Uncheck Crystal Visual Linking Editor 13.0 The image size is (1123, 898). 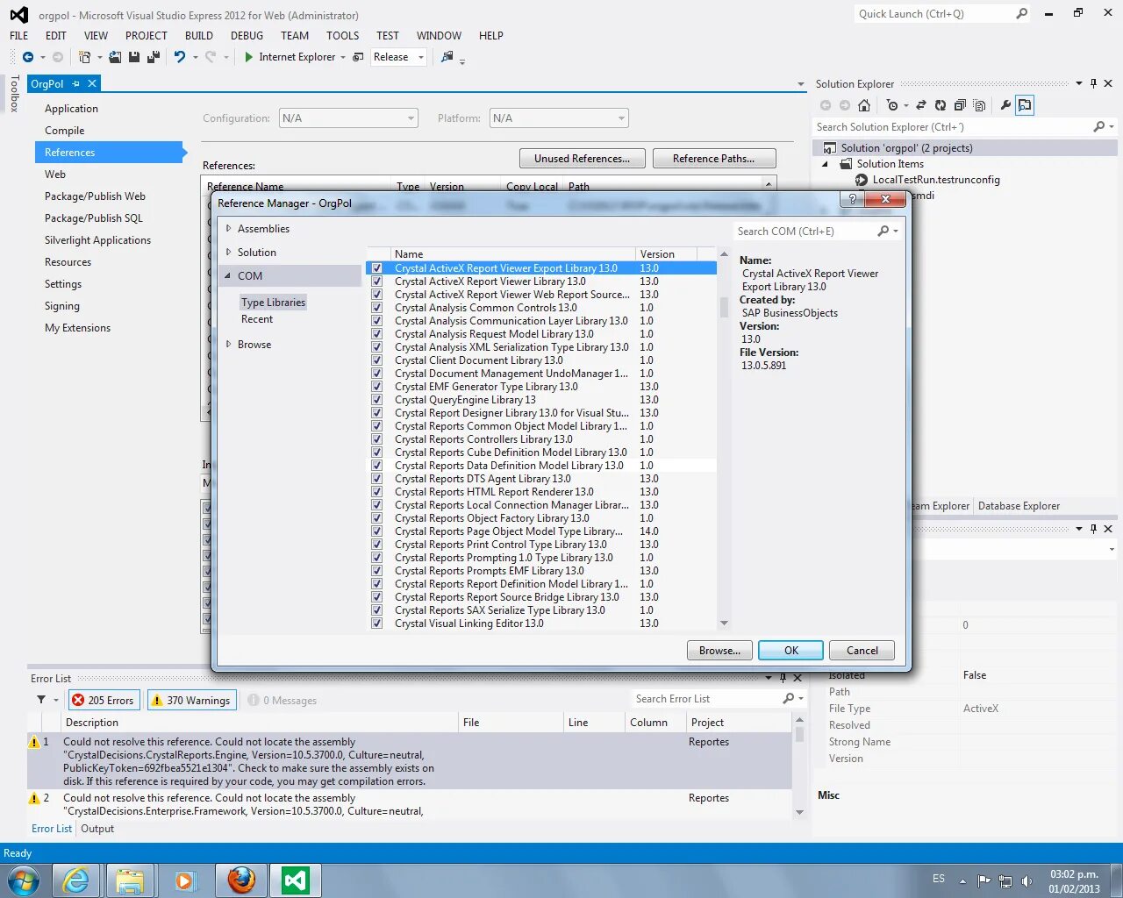(x=377, y=624)
